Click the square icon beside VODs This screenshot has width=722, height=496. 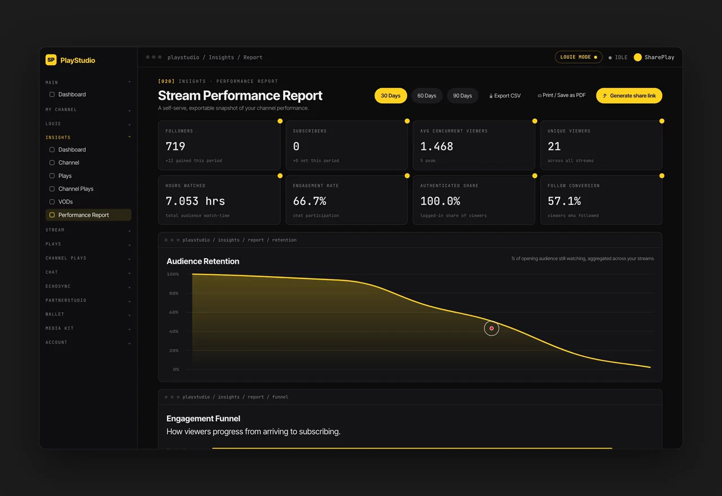52,202
